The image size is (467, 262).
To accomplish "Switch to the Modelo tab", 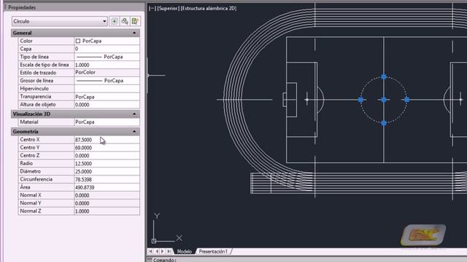I will (185, 252).
